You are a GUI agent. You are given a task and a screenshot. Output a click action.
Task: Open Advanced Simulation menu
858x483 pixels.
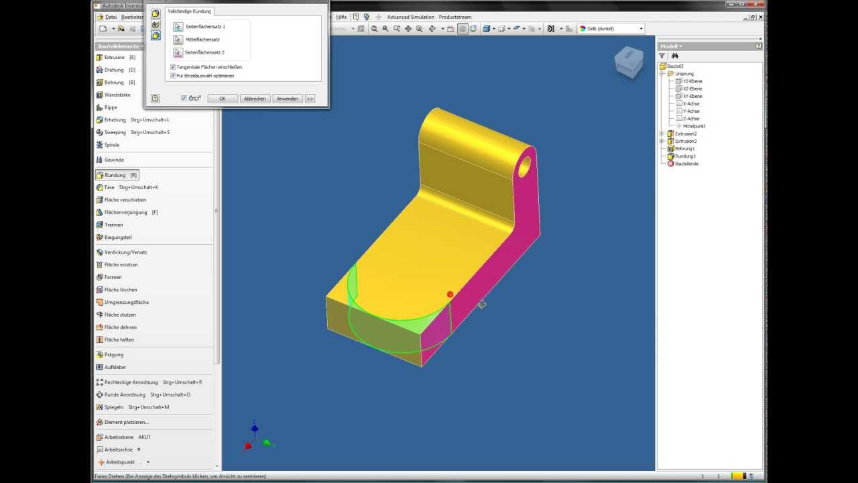[411, 17]
